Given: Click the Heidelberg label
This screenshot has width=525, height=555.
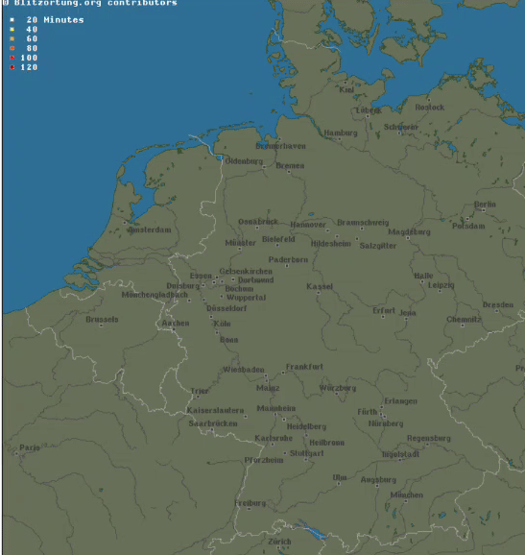Looking at the screenshot, I should 306,426.
